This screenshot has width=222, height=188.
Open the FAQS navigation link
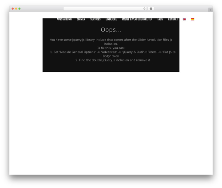(x=160, y=19)
